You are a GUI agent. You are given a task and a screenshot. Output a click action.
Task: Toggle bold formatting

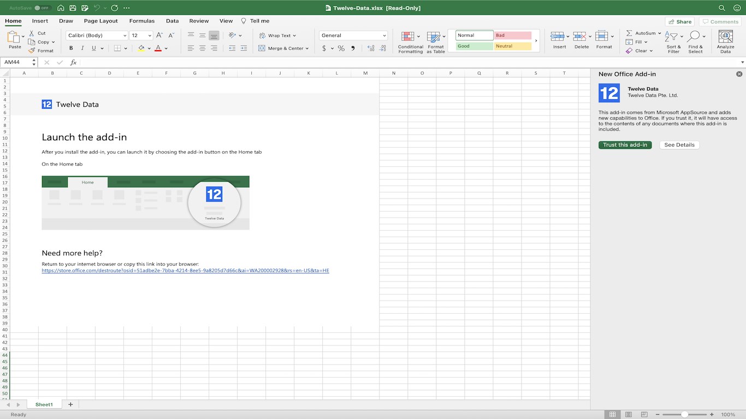[71, 48]
